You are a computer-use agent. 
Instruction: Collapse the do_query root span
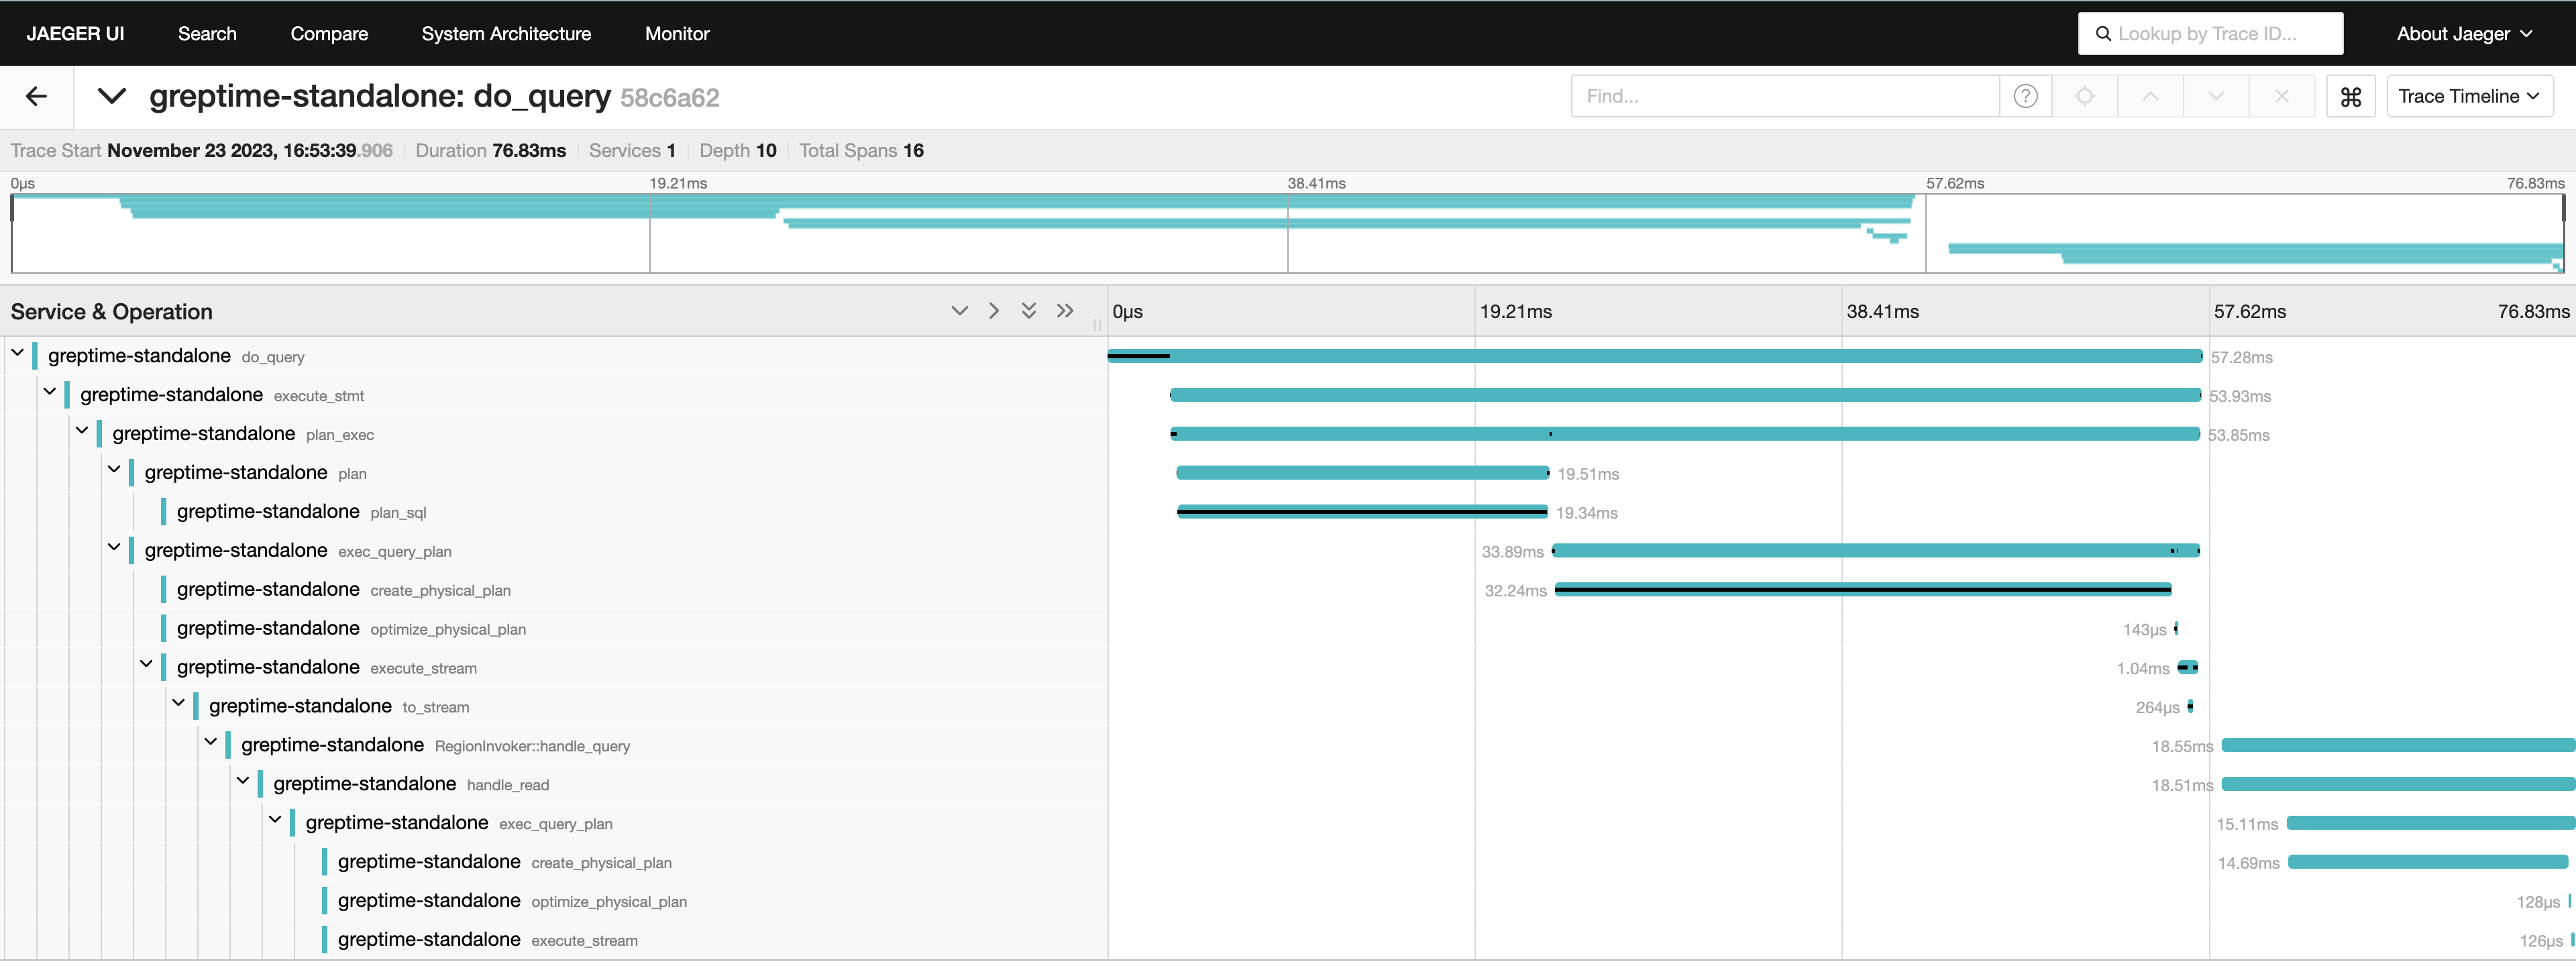(x=18, y=353)
